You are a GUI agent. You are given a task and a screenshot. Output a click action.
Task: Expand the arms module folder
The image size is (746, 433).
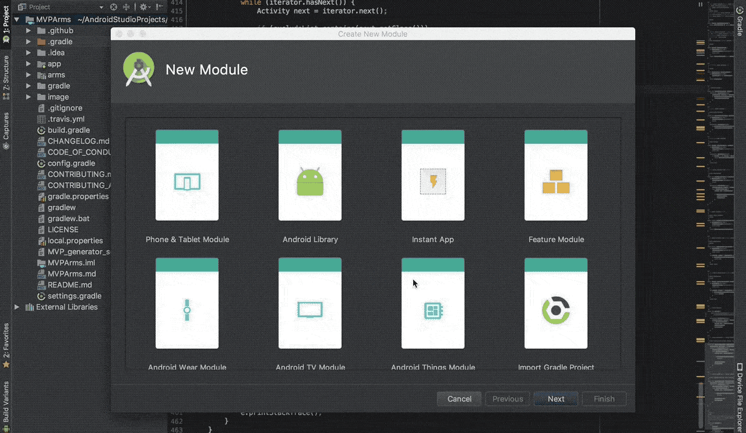click(28, 75)
